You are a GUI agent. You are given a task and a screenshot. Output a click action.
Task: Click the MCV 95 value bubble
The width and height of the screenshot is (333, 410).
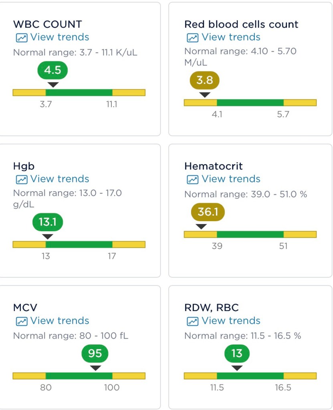click(95, 353)
